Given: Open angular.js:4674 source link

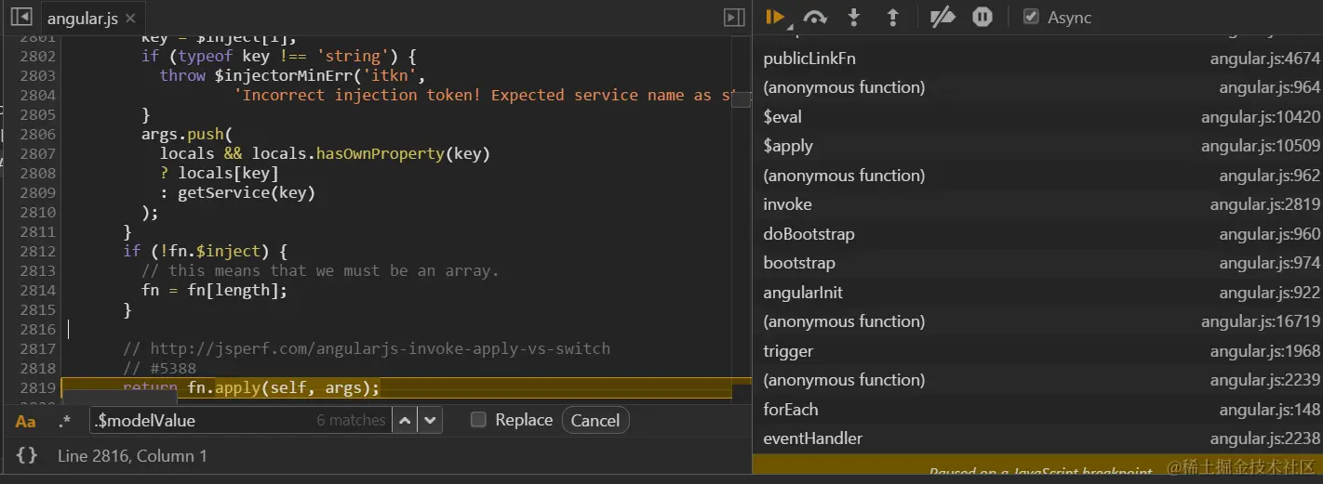Looking at the screenshot, I should (x=1264, y=59).
